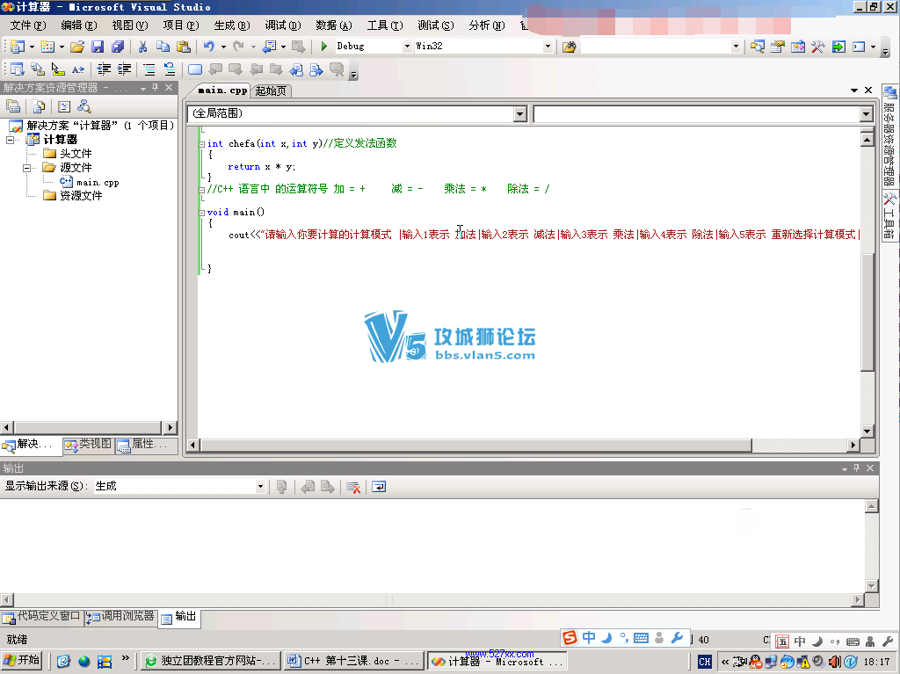Click the Parameter Info icon
Viewport: 900px width, 674px height.
[37, 69]
